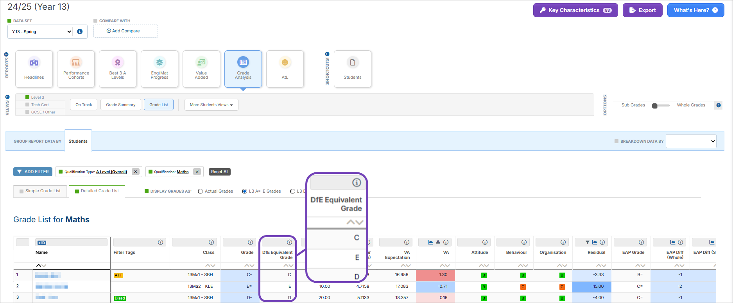Open the Students shortcut
The image size is (733, 303).
352,69
